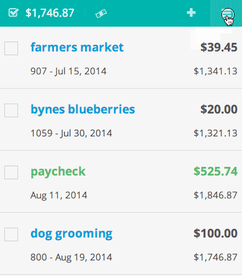Click the $20.00 amount
242x276 pixels.
(x=219, y=109)
